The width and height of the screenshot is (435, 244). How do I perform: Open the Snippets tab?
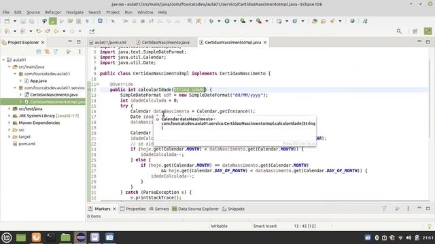pos(233,209)
